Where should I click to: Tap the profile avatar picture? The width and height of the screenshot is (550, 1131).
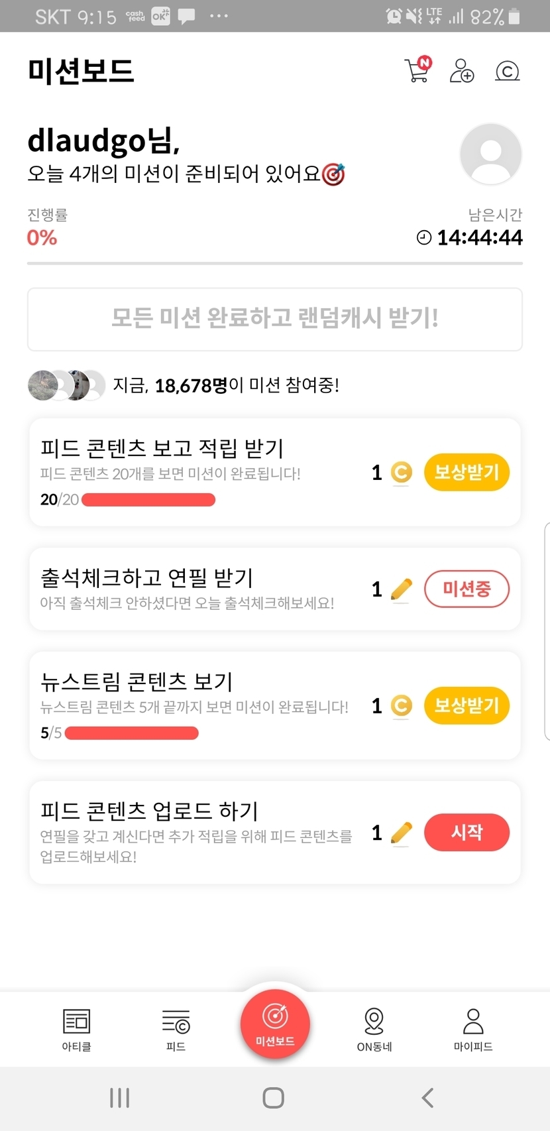(x=490, y=154)
